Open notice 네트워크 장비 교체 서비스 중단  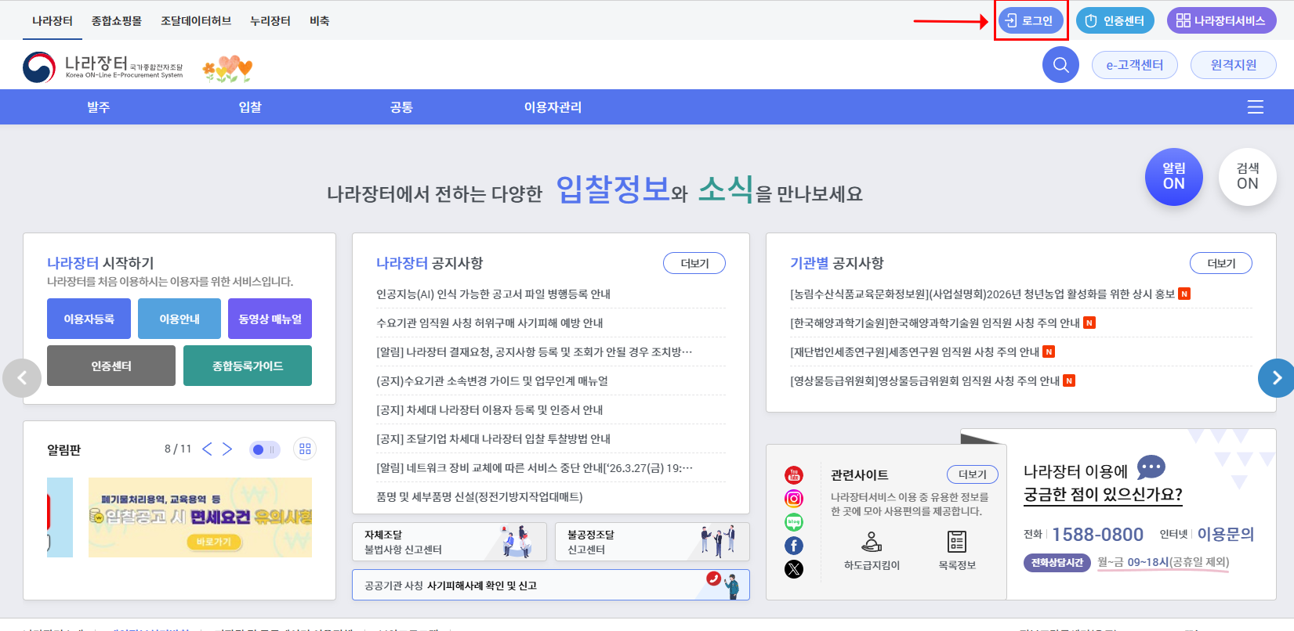tap(535, 467)
